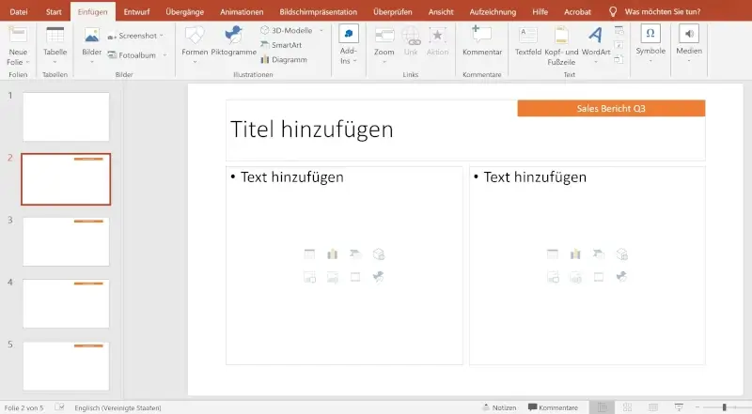The width and height of the screenshot is (752, 414).
Task: Expand the Medien dropdown arrow
Action: coord(689,61)
